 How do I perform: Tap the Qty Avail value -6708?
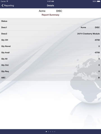(97, 52)
